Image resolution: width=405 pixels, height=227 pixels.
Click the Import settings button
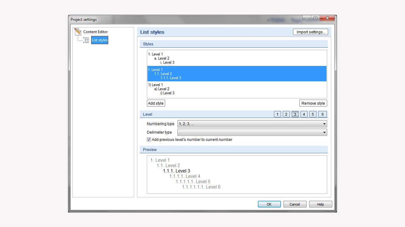310,32
